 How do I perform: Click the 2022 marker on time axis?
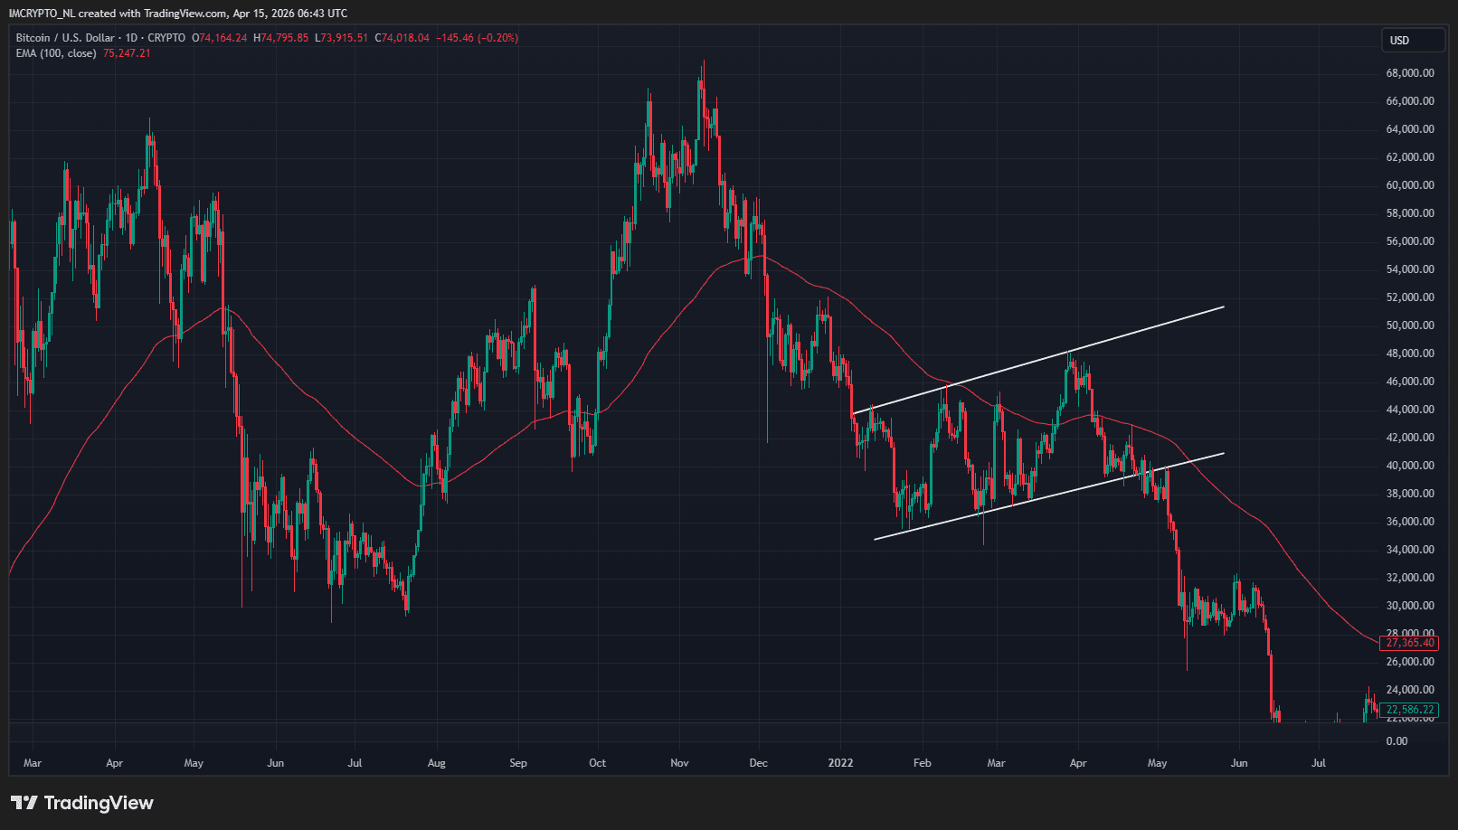[x=840, y=763]
